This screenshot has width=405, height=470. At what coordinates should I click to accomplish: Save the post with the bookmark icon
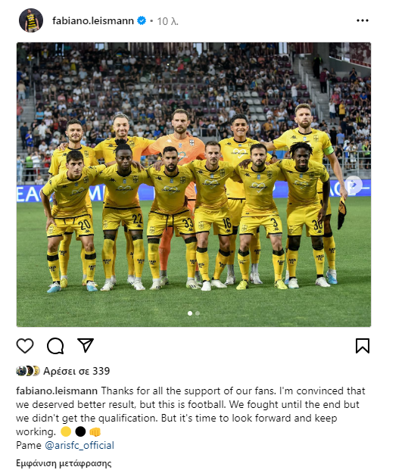(x=363, y=346)
